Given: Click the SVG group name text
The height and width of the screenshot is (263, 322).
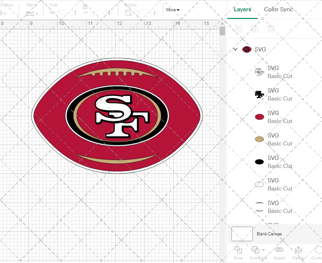Looking at the screenshot, I should [x=260, y=49].
